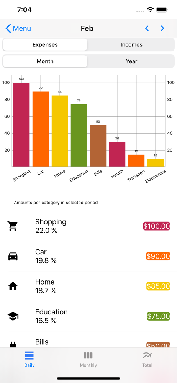Image resolution: width=177 pixels, height=383 pixels.
Task: Tap the green Education bar in chart
Action: [x=79, y=135]
